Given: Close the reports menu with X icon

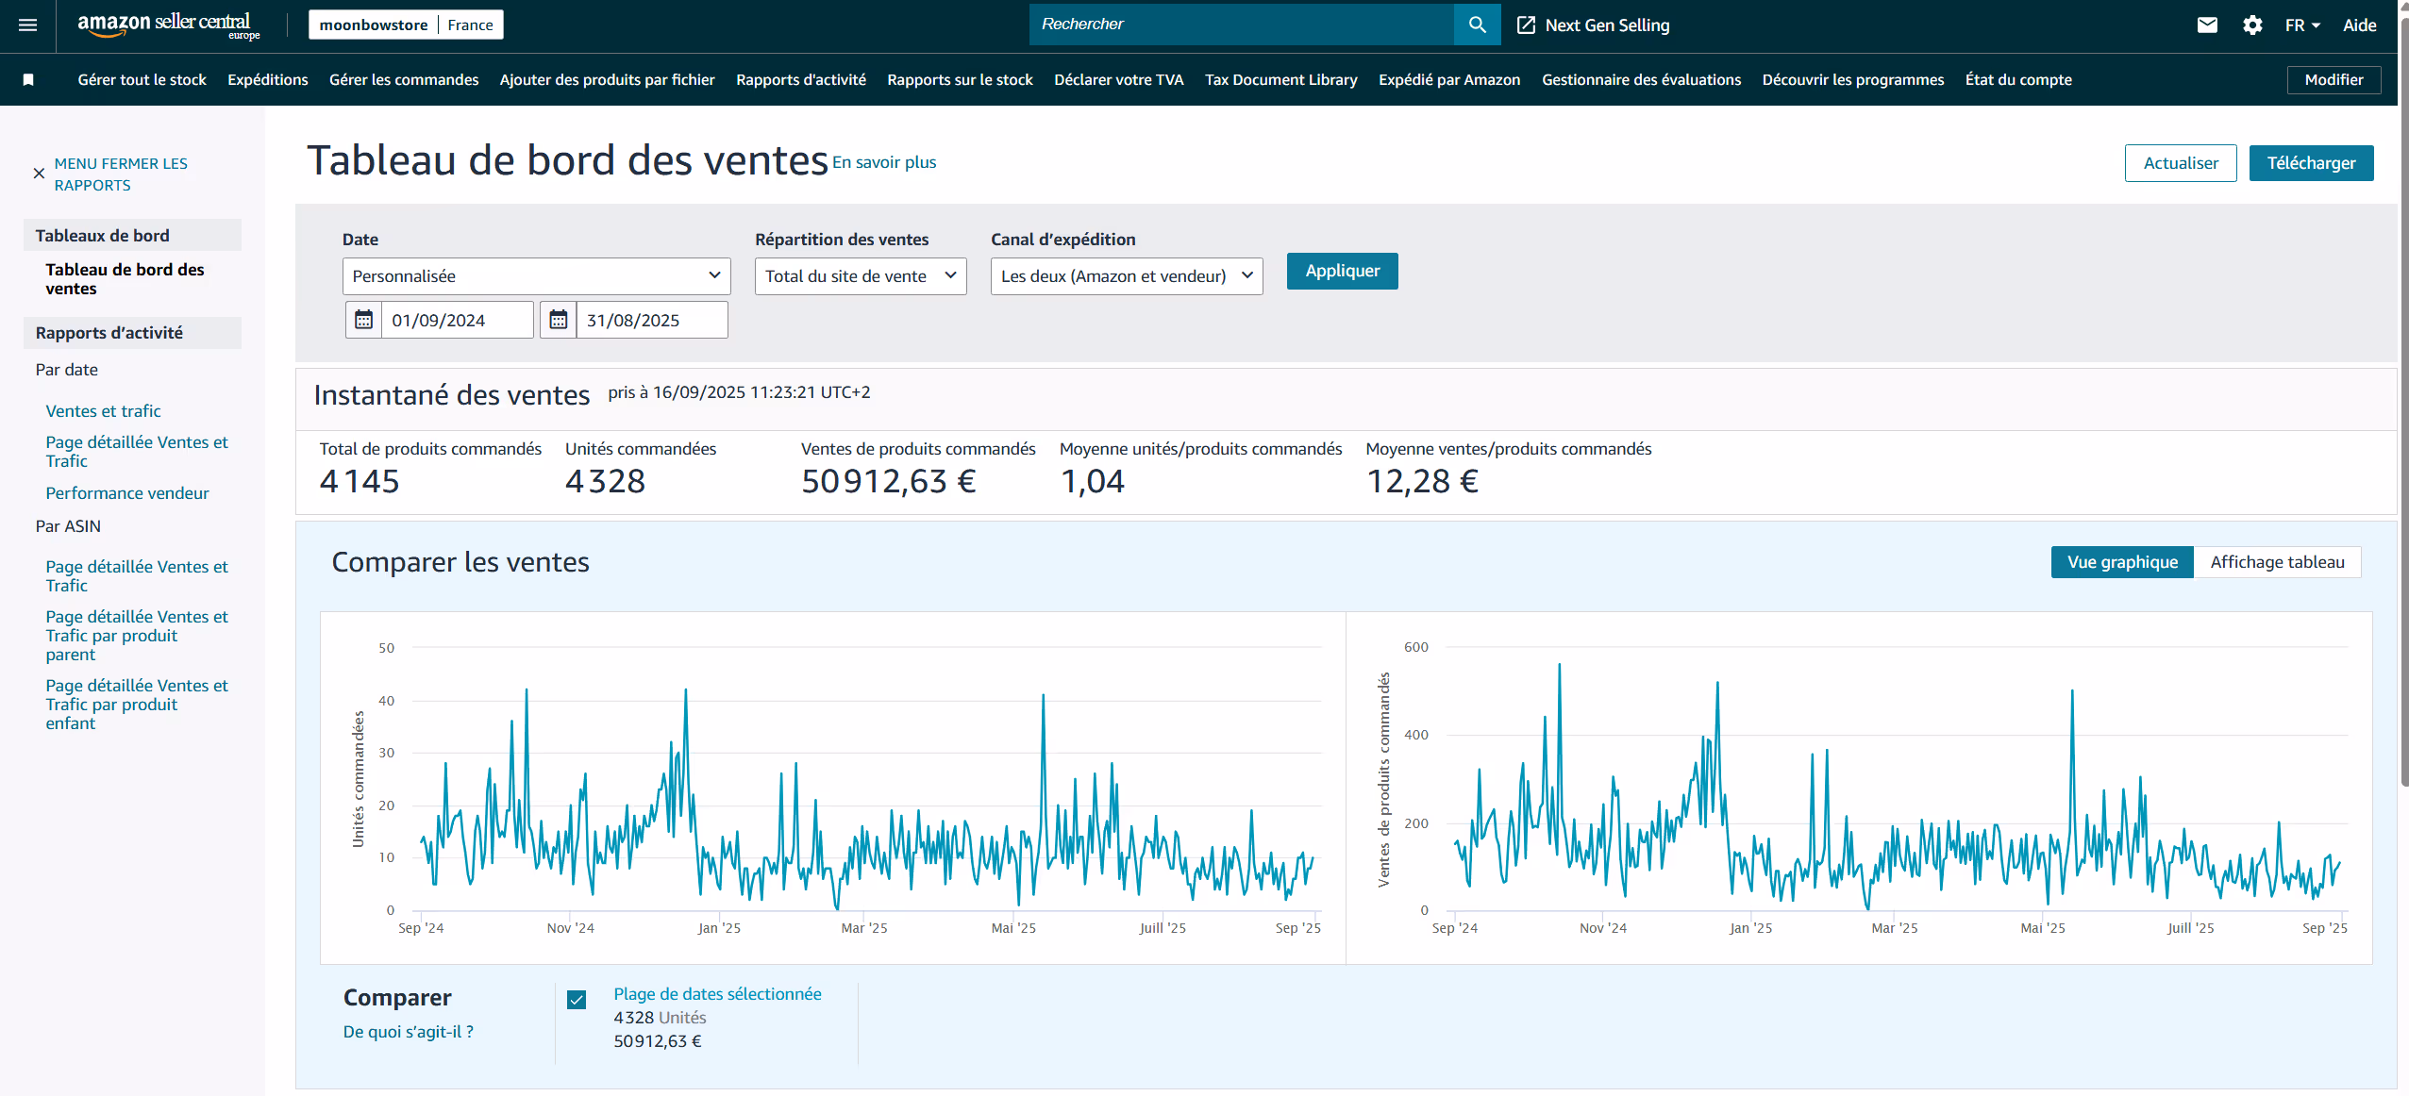Looking at the screenshot, I should pyautogui.click(x=39, y=174).
